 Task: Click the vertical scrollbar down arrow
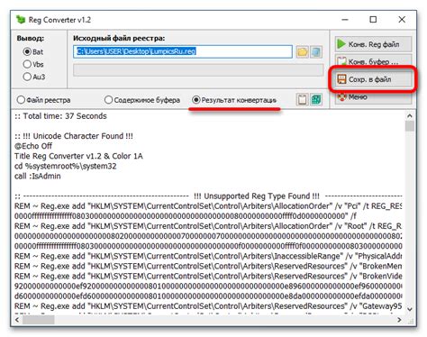410,309
